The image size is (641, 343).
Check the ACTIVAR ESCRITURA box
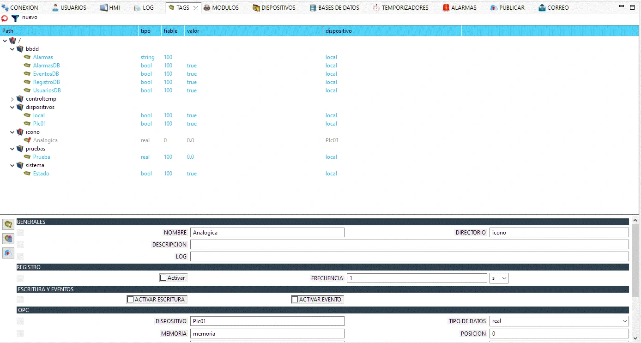[130, 300]
